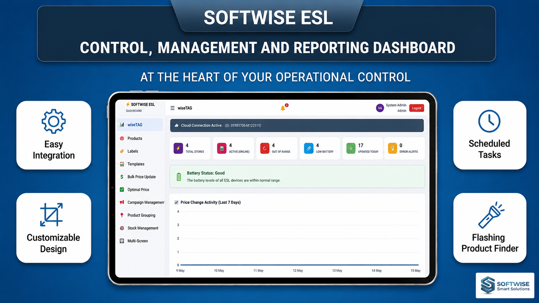Click the green battery status icon
The image size is (539, 303).
coord(179,177)
